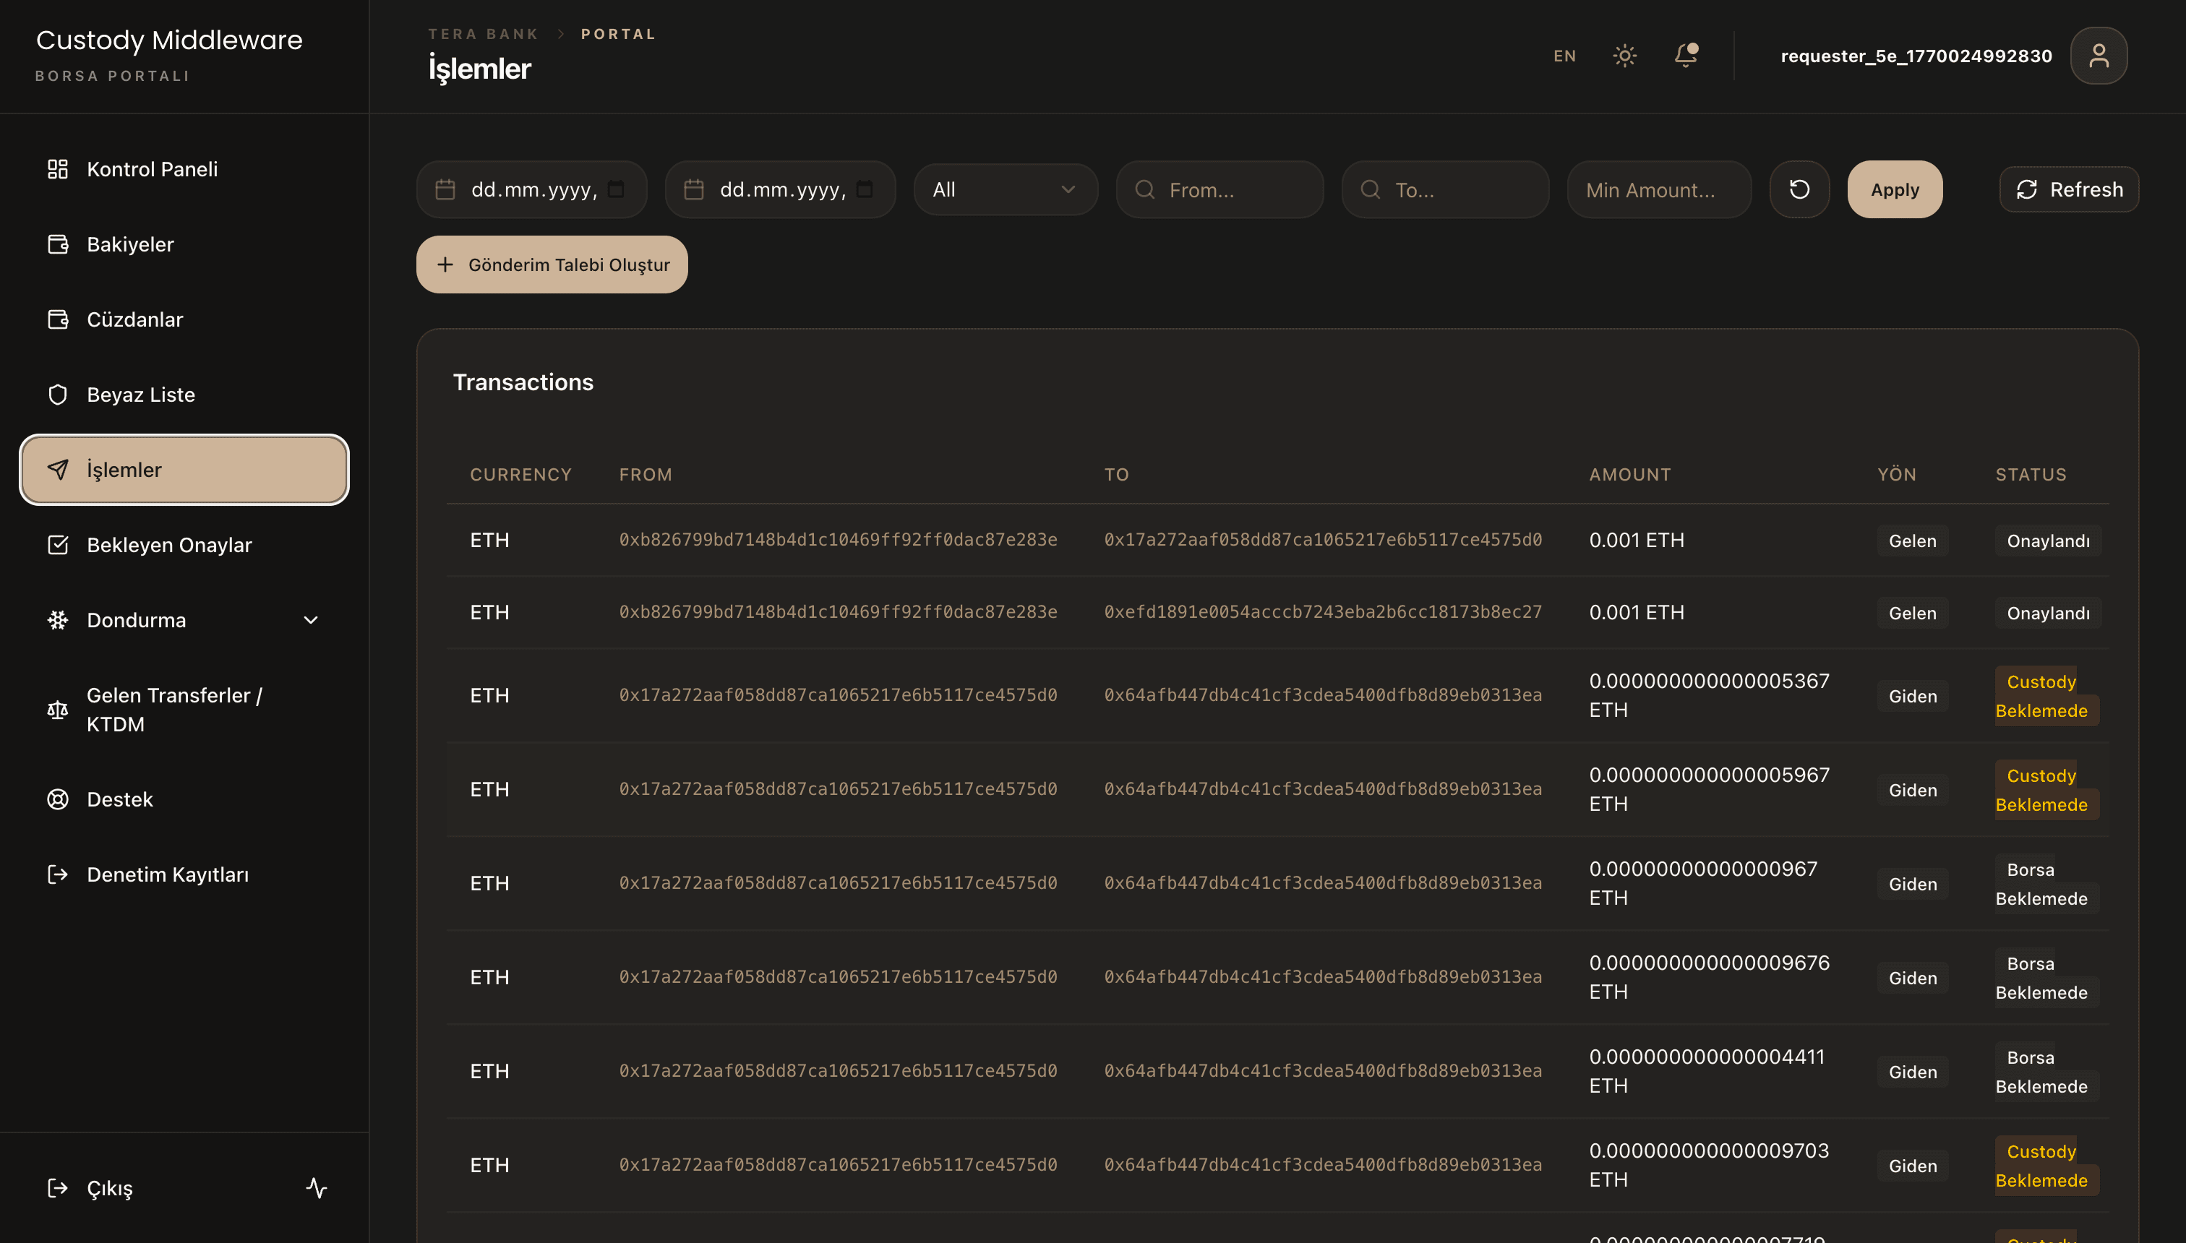Click amount 0.000000000000005367 ETH
This screenshot has height=1243, width=2186.
1709,696
